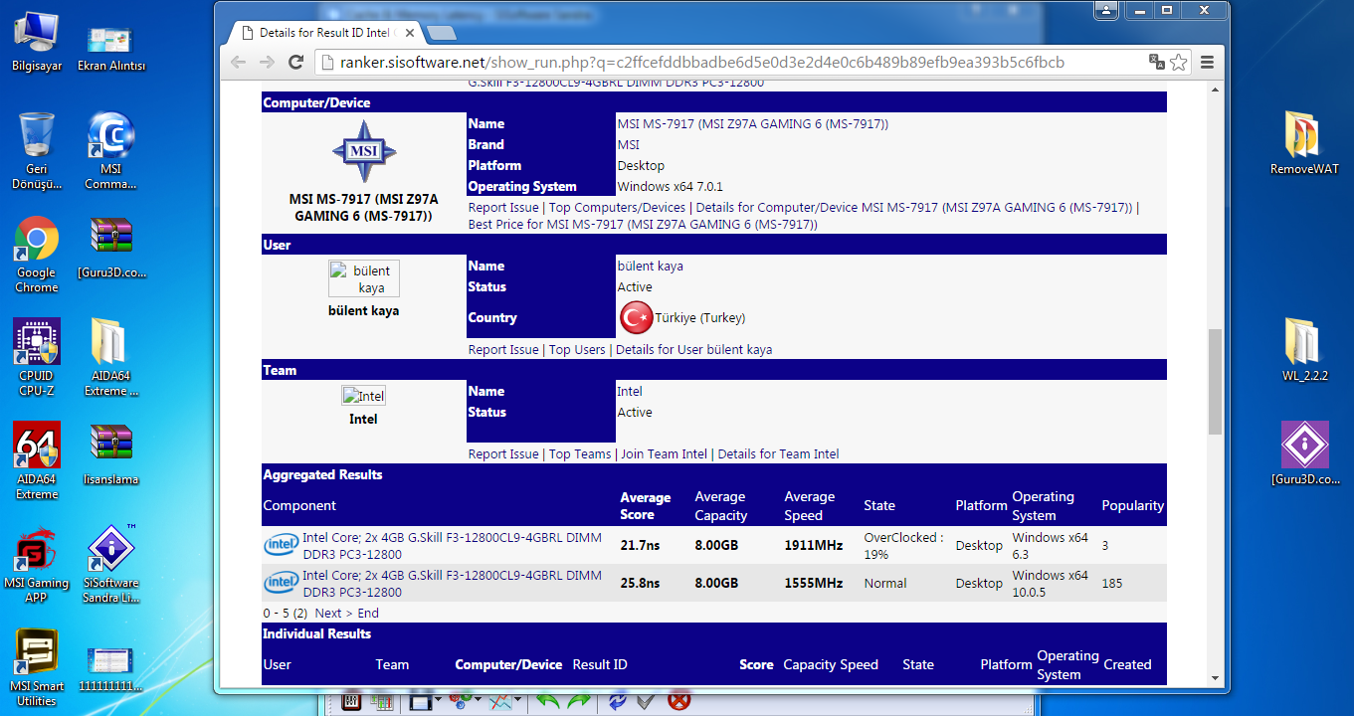Click the translate icon in address bar
Viewport: 1354px width, 716px height.
tap(1156, 62)
